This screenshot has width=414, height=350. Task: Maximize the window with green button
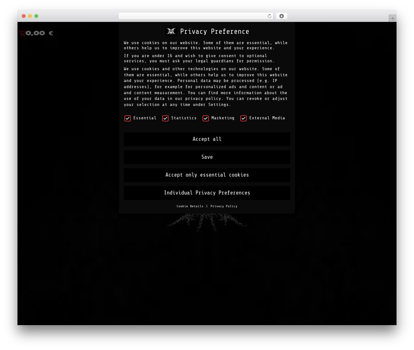(x=36, y=16)
